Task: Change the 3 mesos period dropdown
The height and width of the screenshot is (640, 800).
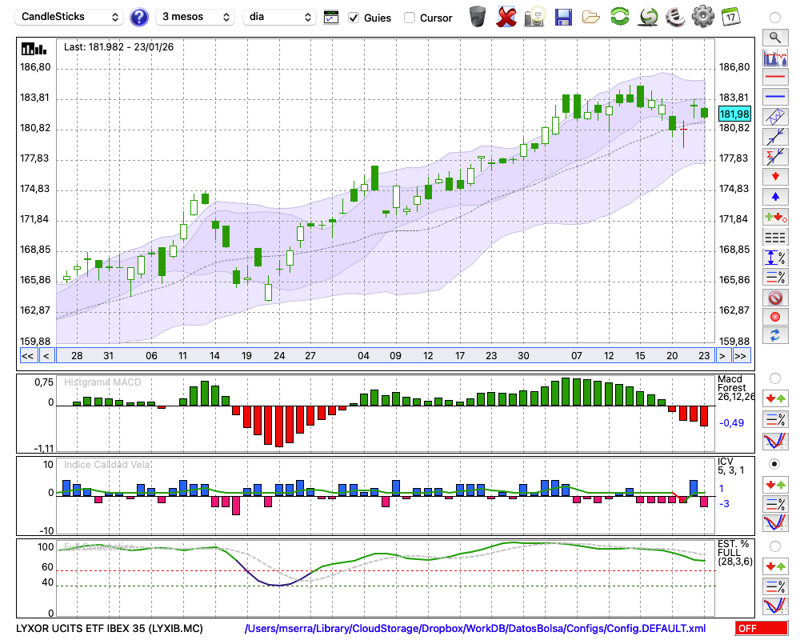Action: point(195,17)
